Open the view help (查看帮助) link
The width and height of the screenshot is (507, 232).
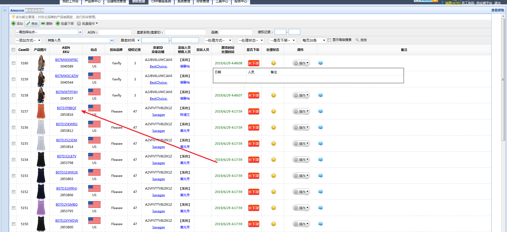click(497, 10)
